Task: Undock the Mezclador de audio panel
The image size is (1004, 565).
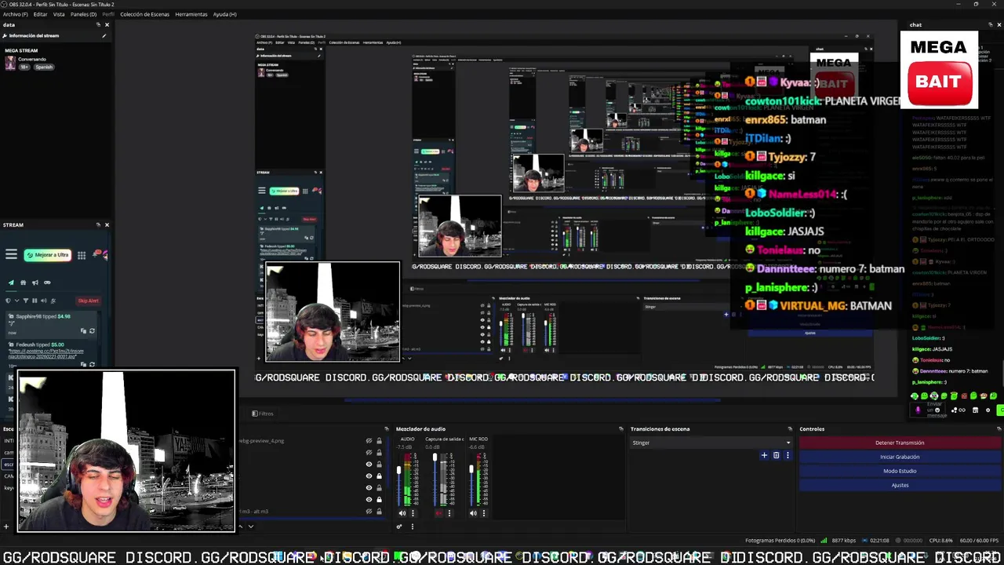Action: [x=621, y=428]
